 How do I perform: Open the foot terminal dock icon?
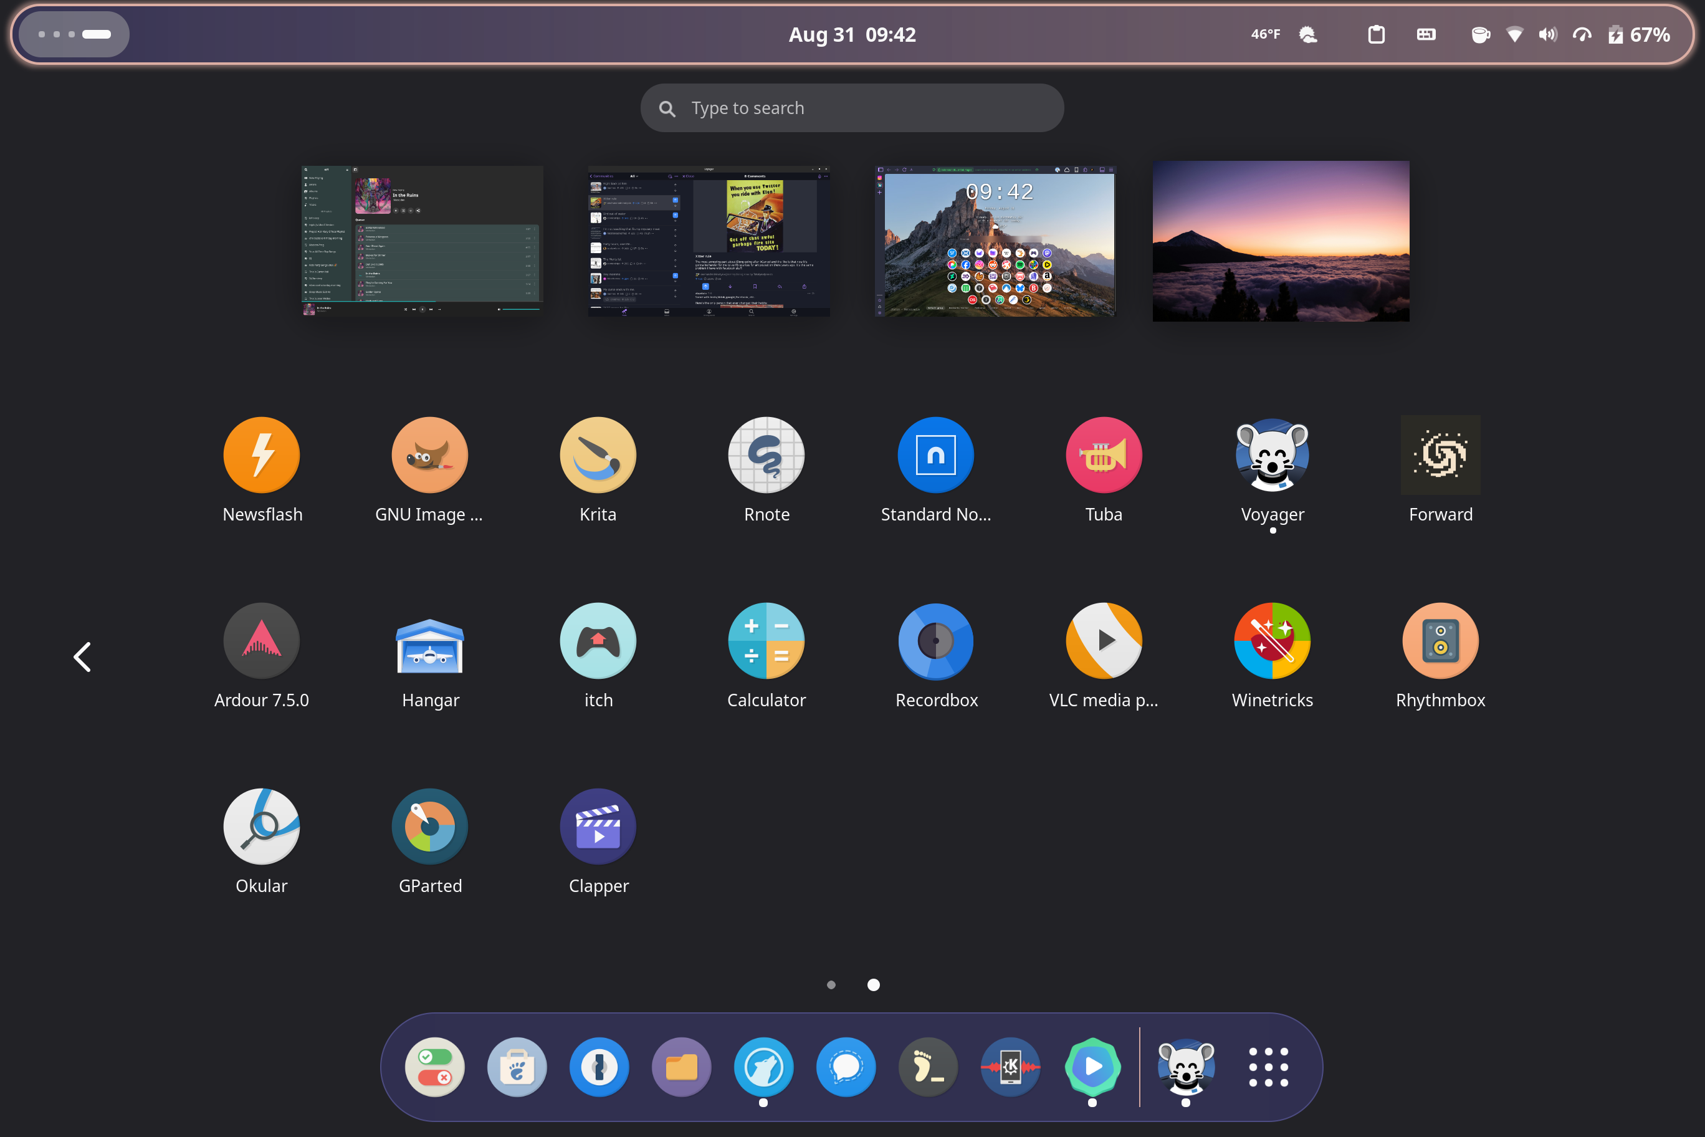click(x=928, y=1067)
